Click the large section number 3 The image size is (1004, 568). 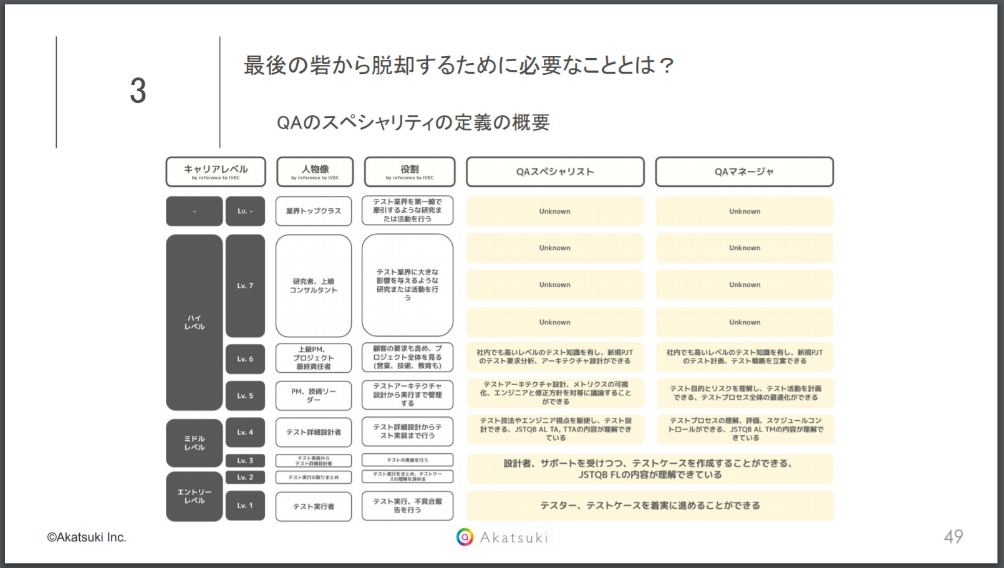pos(138,91)
